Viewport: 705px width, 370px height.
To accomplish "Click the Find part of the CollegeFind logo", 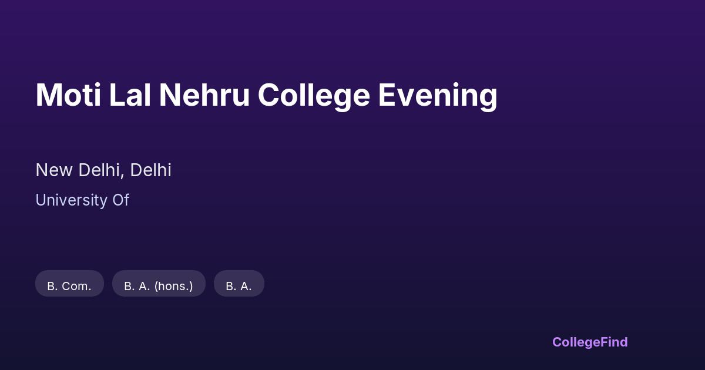I will 614,342.
